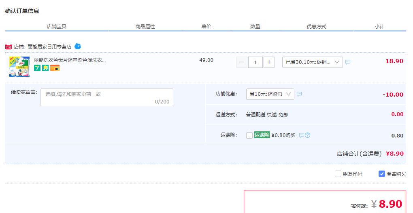This screenshot has width=413, height=213.
Task: Click the shipping insurance comment bubble icon
Action: click(302, 135)
